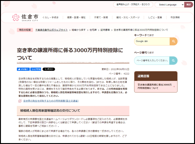Open 空き家の発生を抑制するための特例措置(国土交通省) link
The height and width of the screenshot is (144, 195).
(x=51, y=101)
